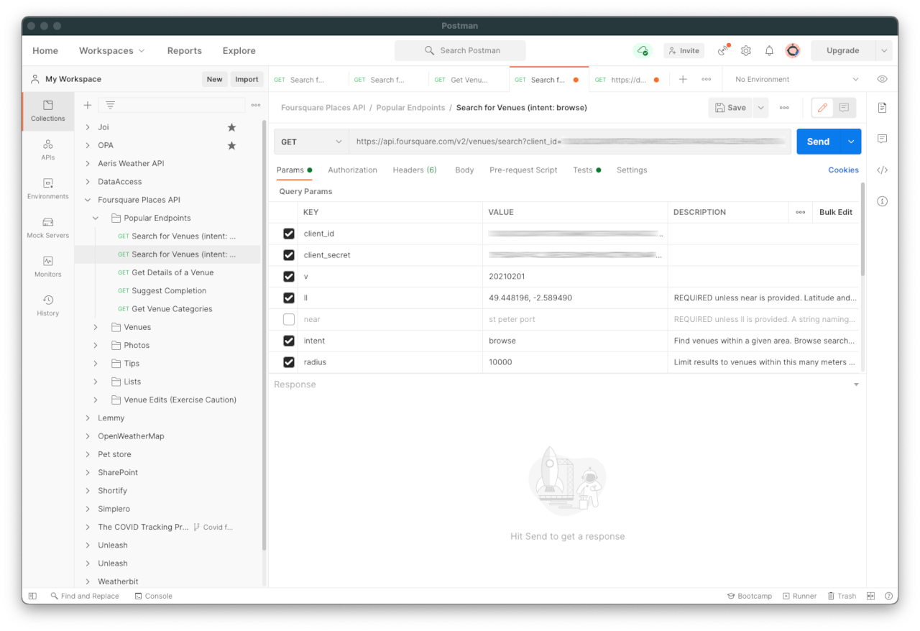
Task: Open the Get Venu... request tab
Action: [x=469, y=80]
